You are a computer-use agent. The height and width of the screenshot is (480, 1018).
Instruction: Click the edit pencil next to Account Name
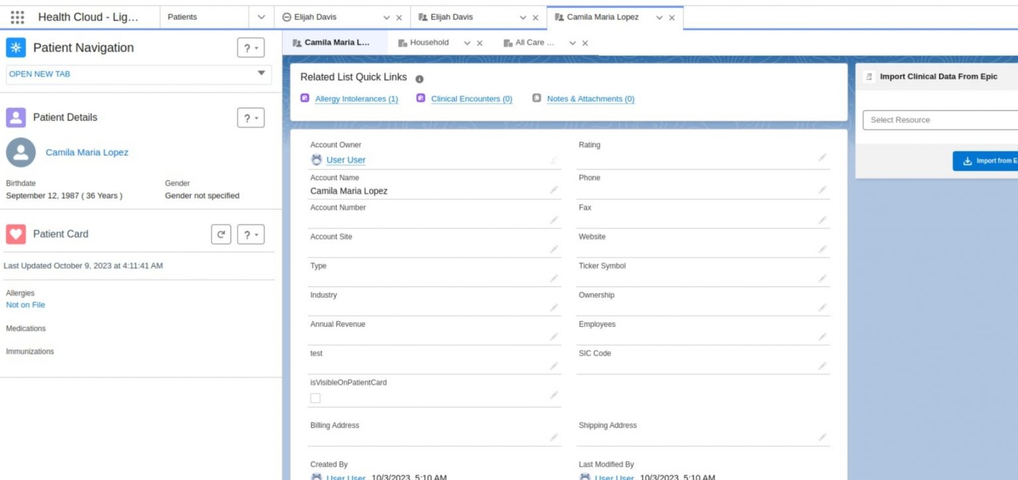click(x=555, y=190)
